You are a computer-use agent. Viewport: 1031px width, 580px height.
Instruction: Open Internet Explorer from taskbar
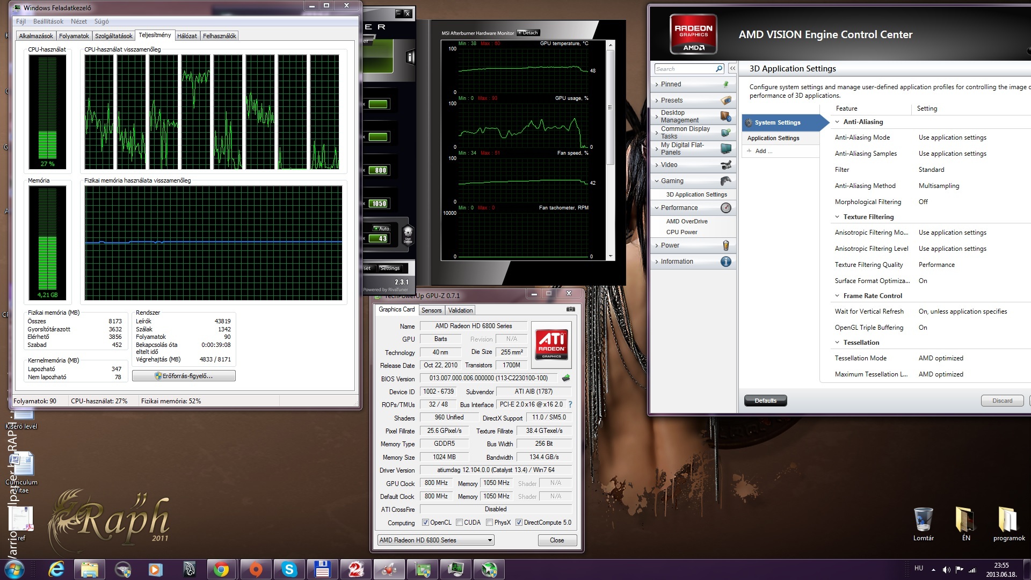click(x=56, y=569)
